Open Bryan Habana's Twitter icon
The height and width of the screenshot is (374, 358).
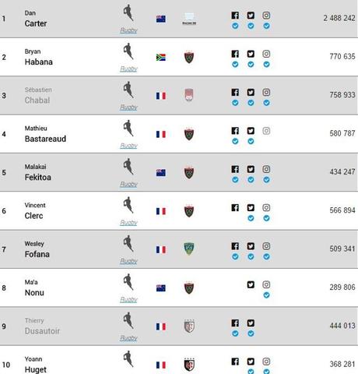point(251,54)
